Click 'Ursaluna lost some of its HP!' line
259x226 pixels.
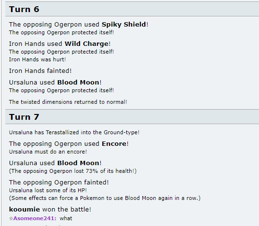[x=48, y=190]
